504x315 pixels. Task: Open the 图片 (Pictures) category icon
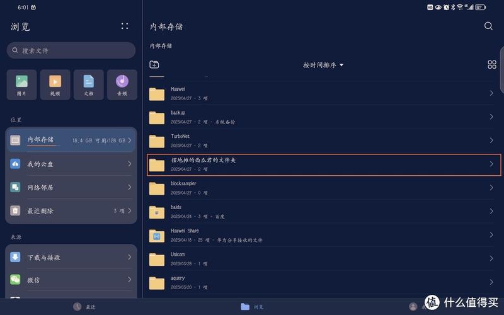click(21, 84)
